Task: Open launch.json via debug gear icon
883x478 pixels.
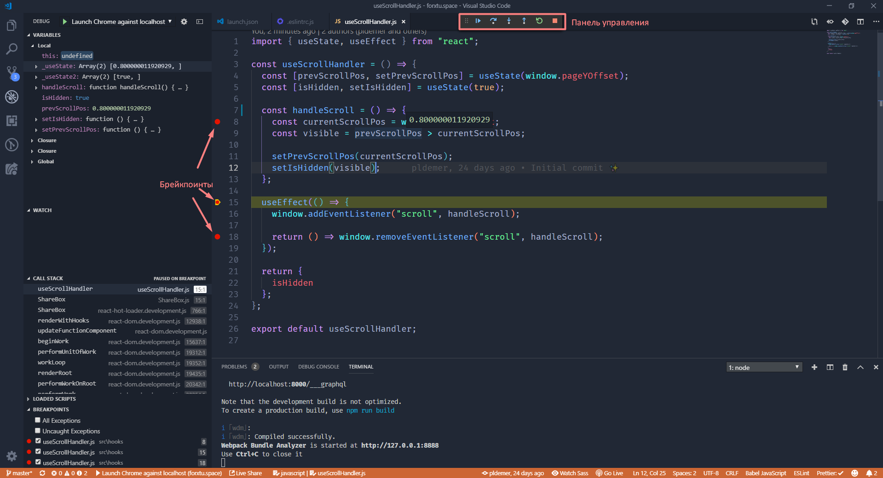Action: (x=184, y=22)
